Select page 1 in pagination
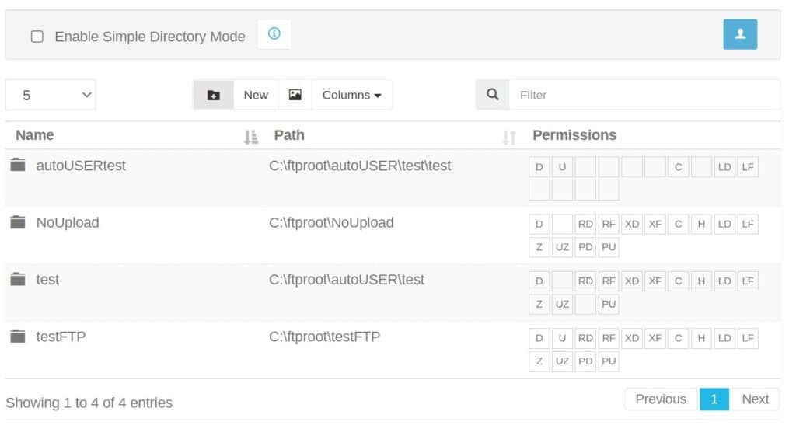The height and width of the screenshot is (429, 796). (714, 399)
